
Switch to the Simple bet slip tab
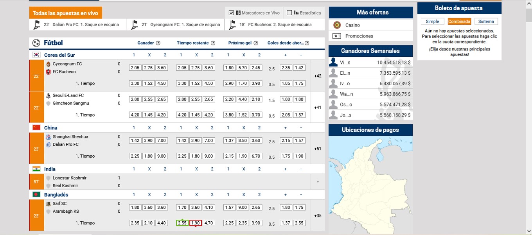click(x=432, y=22)
